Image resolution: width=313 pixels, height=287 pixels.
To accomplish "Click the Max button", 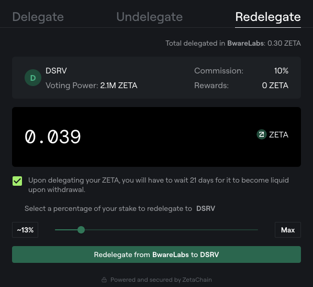I will click(288, 230).
